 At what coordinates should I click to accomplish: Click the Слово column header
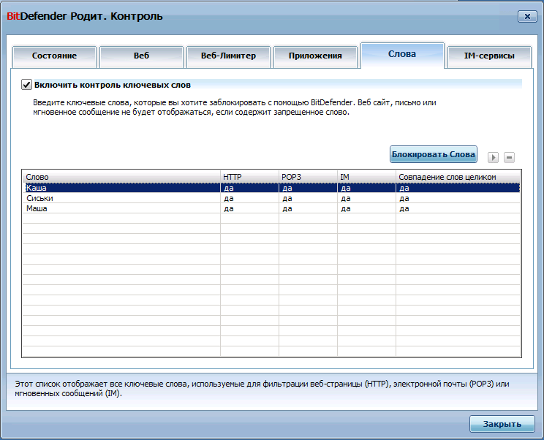(121, 177)
